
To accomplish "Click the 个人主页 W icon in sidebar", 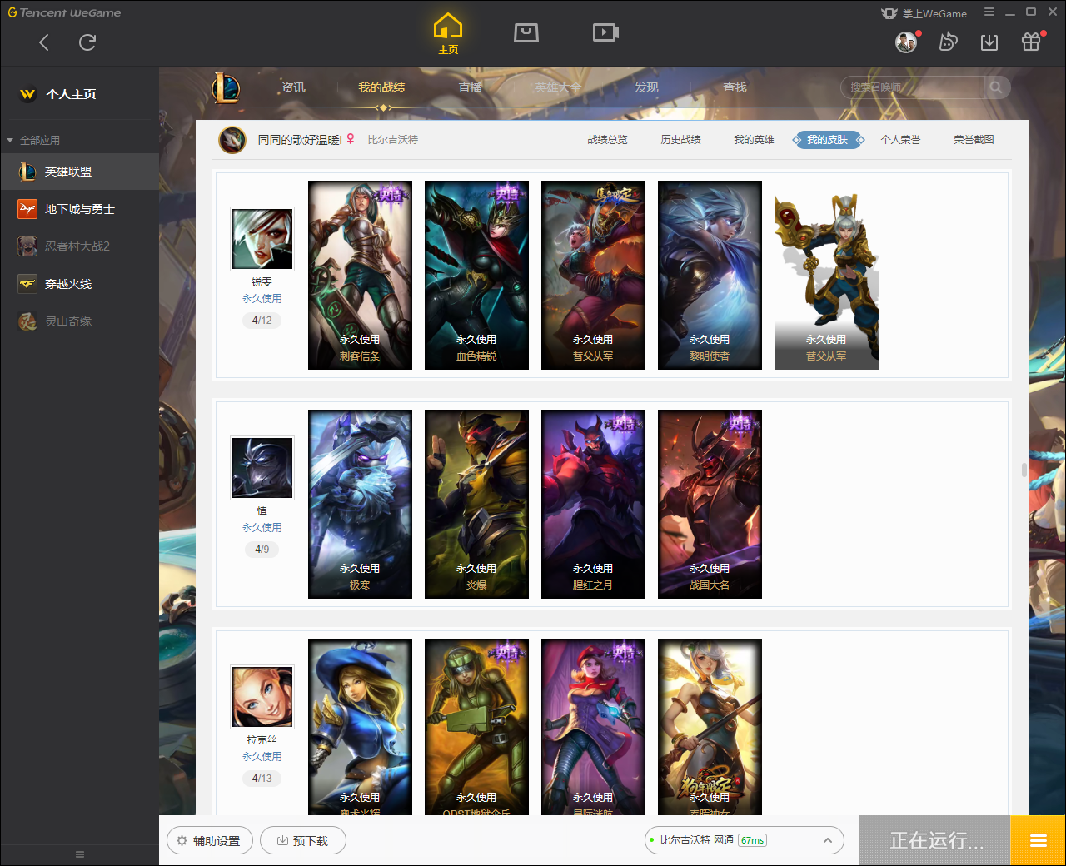I will pyautogui.click(x=27, y=94).
